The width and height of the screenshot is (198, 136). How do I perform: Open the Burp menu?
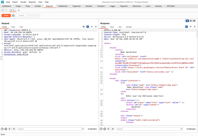(8, 2)
